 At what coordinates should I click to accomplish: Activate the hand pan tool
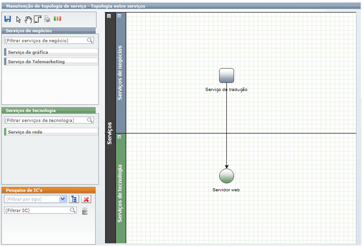coord(28,19)
